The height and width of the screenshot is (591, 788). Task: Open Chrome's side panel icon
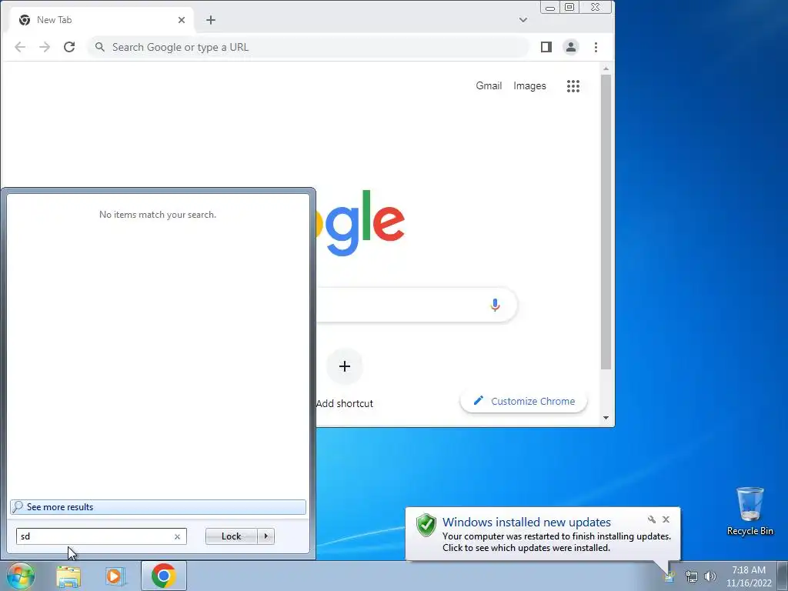(546, 47)
